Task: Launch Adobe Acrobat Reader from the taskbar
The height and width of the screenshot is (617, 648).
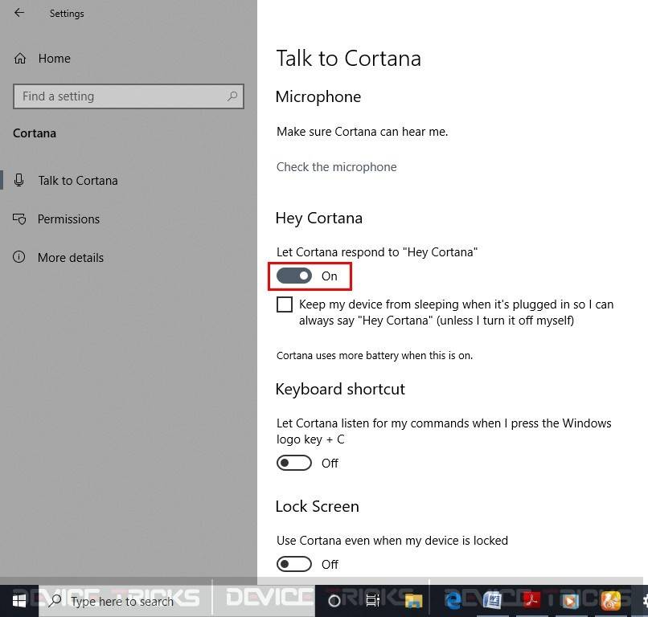Action: [531, 600]
